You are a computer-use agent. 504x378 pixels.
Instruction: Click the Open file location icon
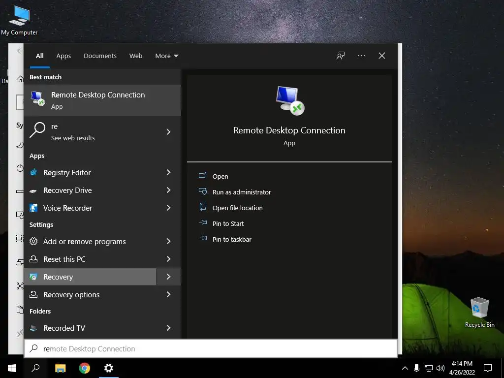(x=202, y=207)
